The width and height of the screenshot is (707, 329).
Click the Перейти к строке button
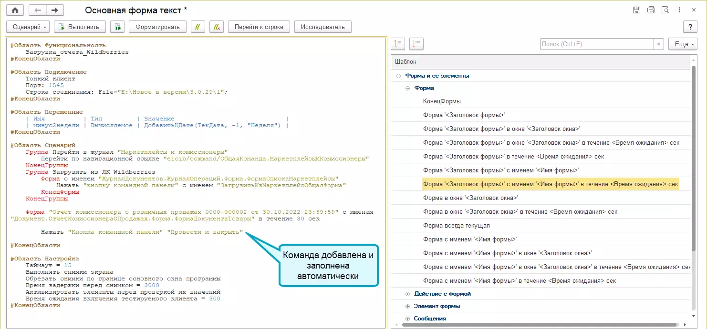[x=259, y=27]
